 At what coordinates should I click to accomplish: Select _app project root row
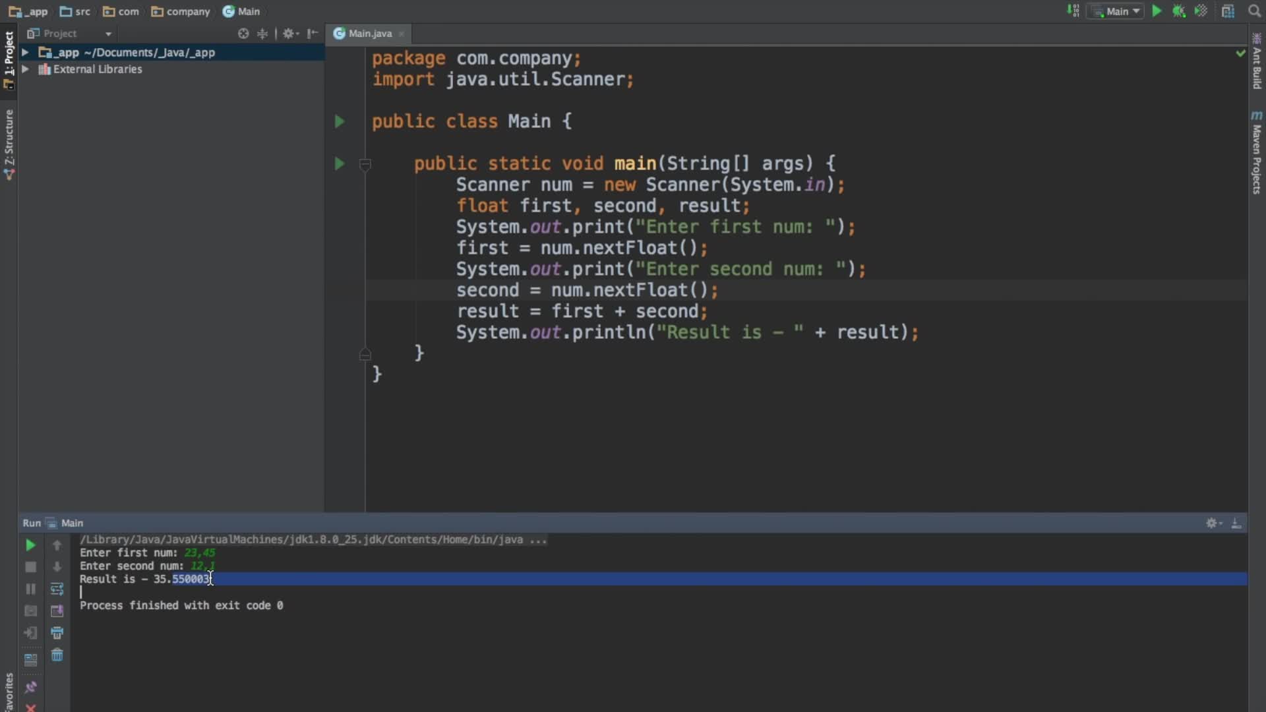click(171, 52)
